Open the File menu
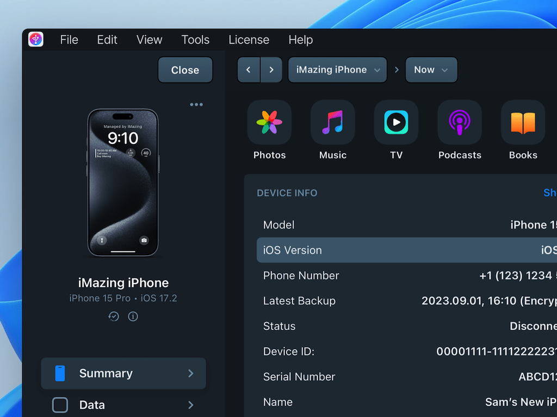This screenshot has height=417, width=557. click(x=69, y=40)
